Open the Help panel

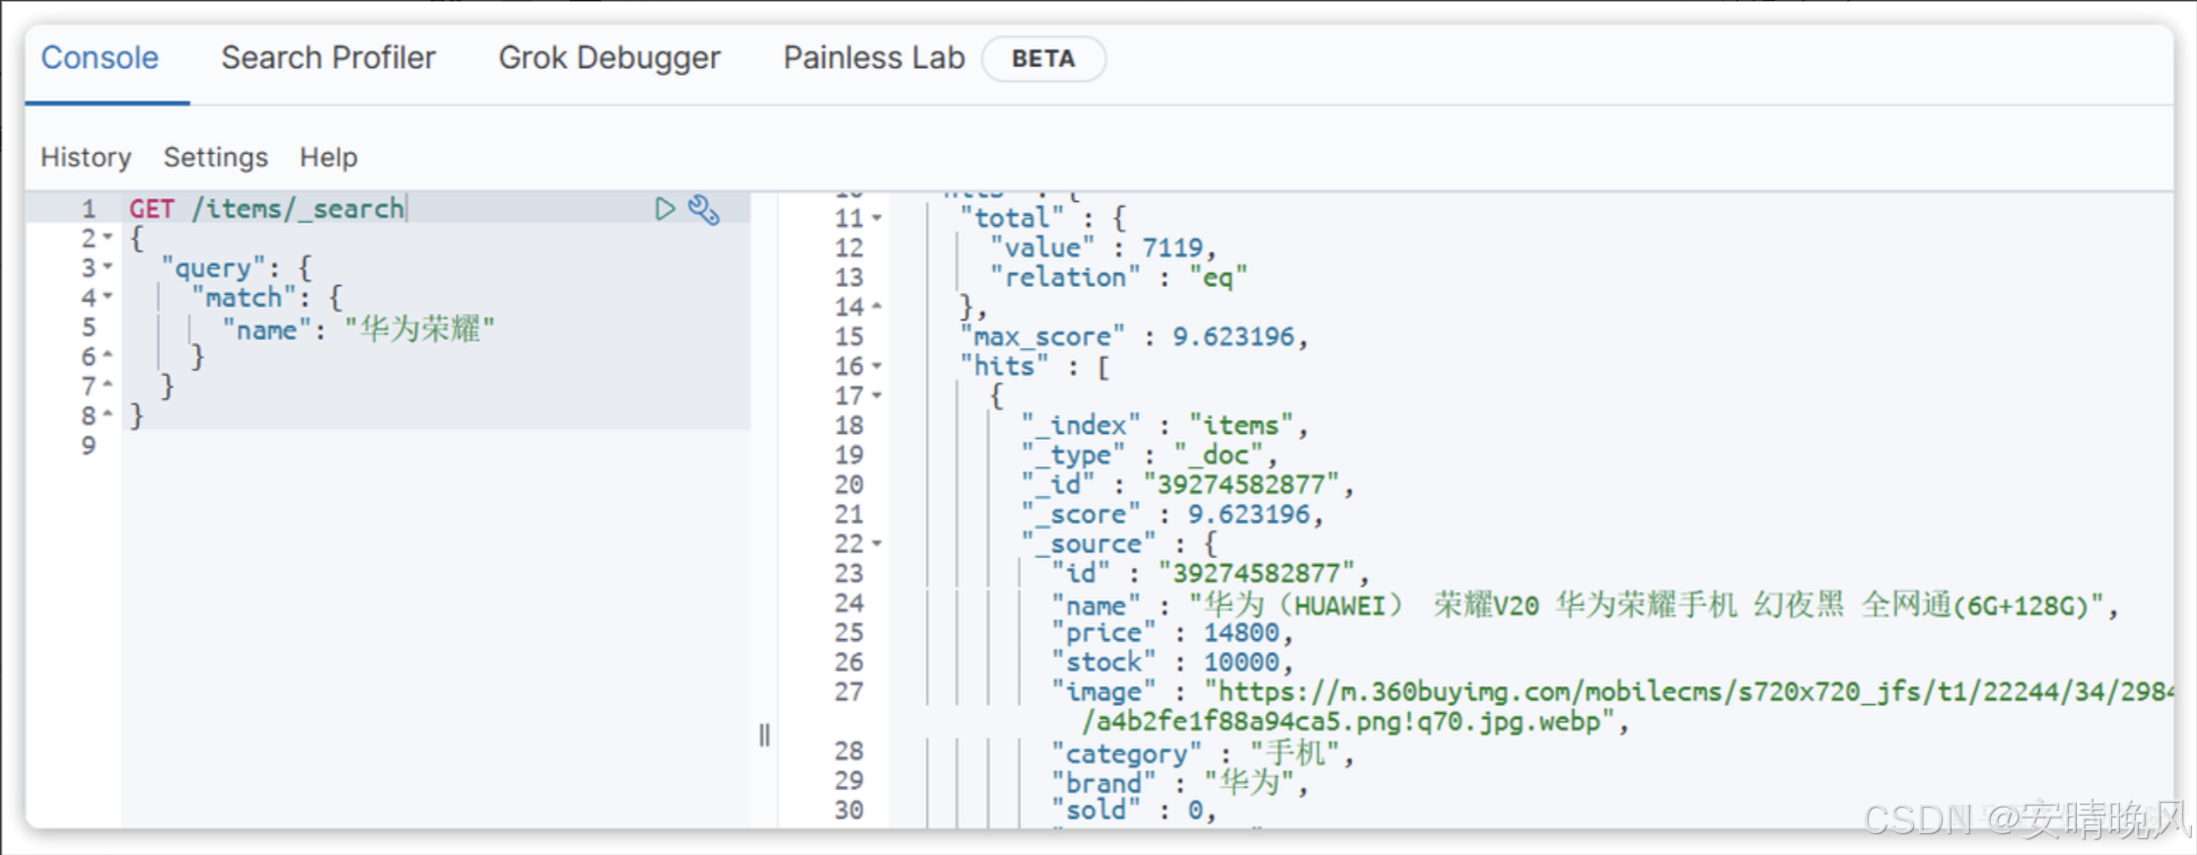328,158
